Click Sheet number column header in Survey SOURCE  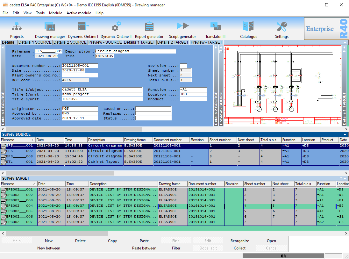tap(223, 140)
